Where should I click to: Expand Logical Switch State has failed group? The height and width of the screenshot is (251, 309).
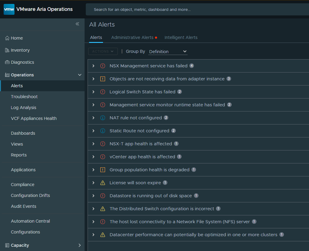(x=93, y=92)
